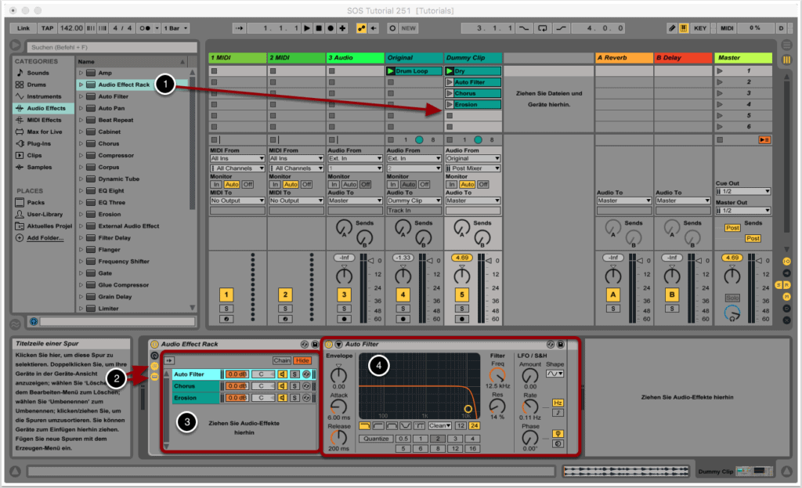The width and height of the screenshot is (802, 488).
Task: Click the Hide button in the rack
Action: pyautogui.click(x=302, y=360)
